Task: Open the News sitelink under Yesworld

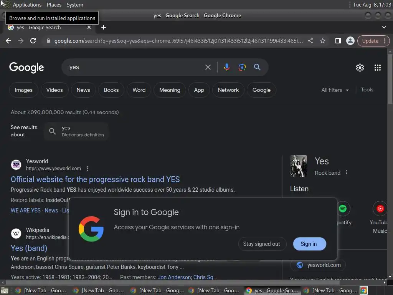Action: point(51,210)
